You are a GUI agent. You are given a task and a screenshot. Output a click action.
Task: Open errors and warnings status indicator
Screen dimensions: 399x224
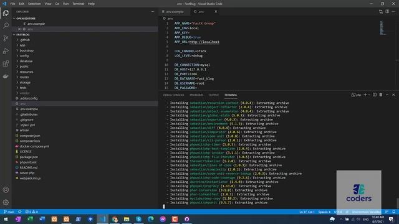click(32, 212)
